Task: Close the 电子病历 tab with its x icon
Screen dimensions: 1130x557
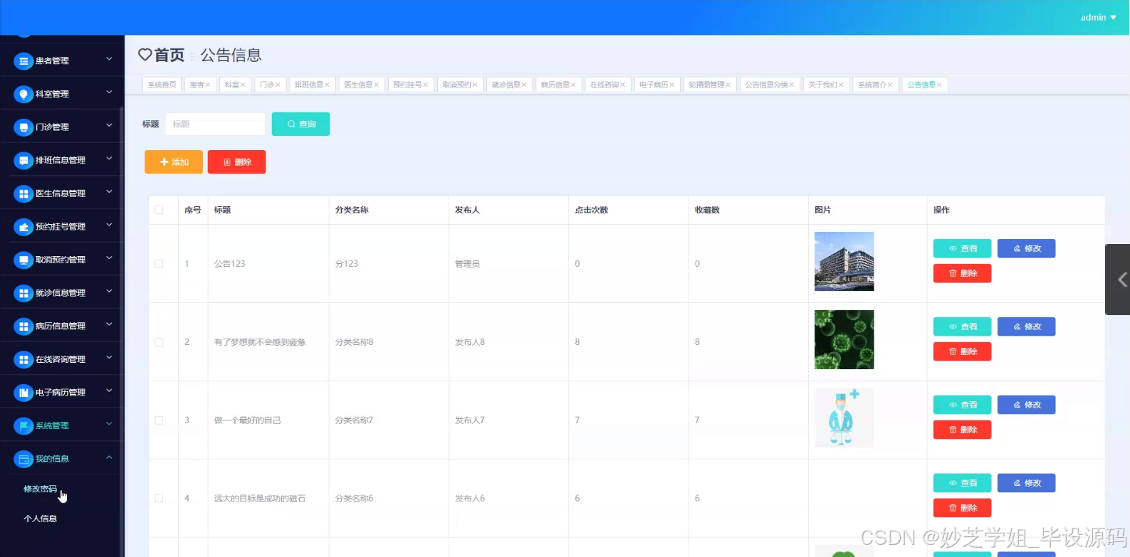Action: pyautogui.click(x=671, y=85)
